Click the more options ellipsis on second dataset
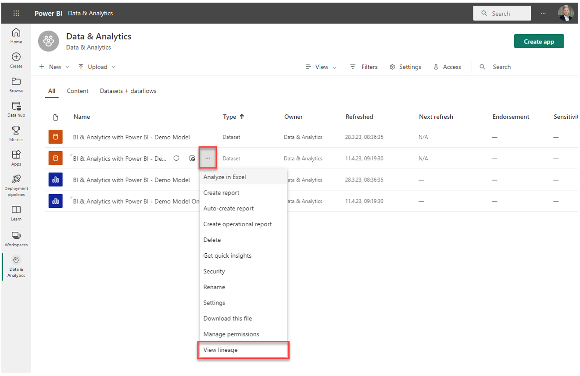Screen dimensions: 580x376 point(208,158)
